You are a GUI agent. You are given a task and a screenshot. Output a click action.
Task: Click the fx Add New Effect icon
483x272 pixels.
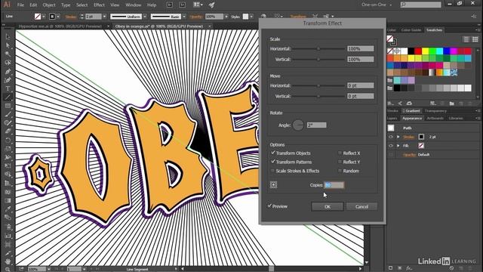pyautogui.click(x=409, y=268)
